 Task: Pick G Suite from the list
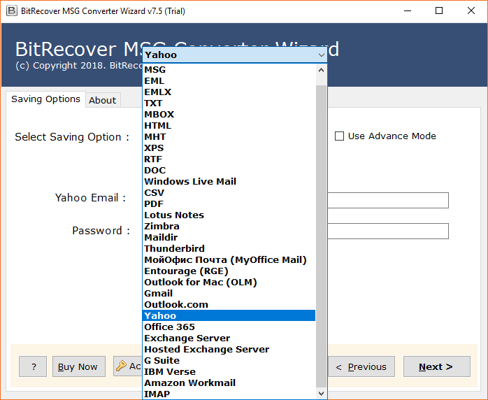click(x=229, y=360)
